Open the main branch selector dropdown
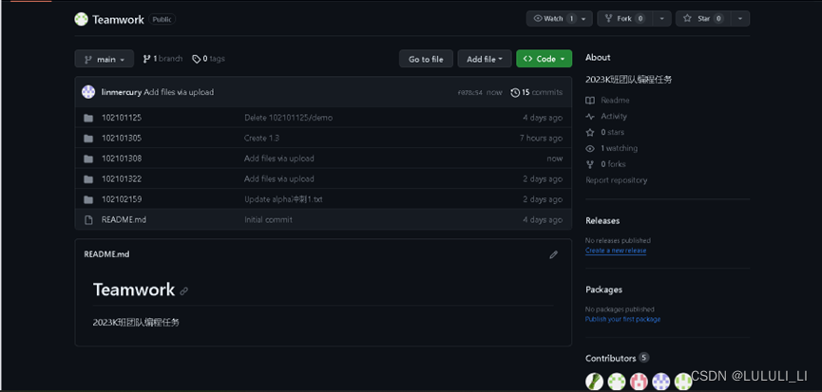 pos(105,59)
